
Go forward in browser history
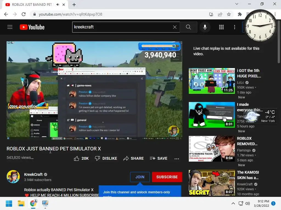point(15,14)
